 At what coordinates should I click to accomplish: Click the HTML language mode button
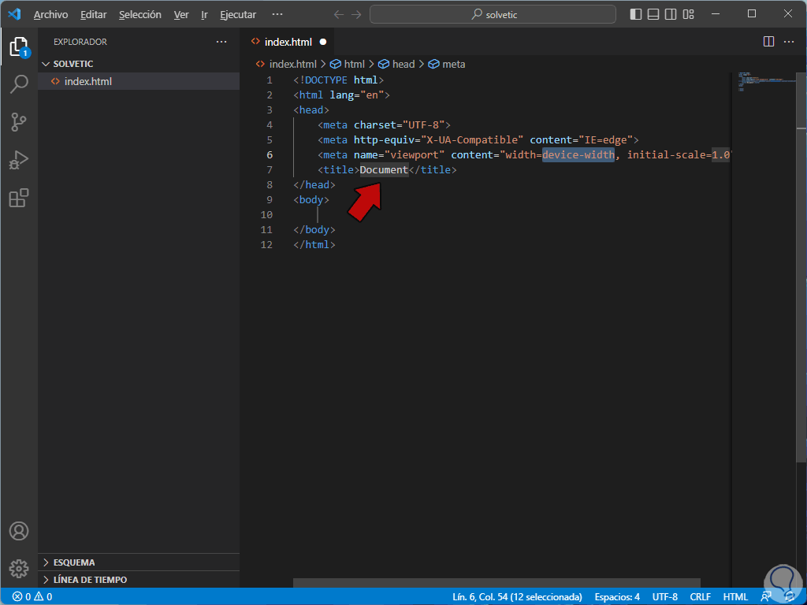point(735,596)
